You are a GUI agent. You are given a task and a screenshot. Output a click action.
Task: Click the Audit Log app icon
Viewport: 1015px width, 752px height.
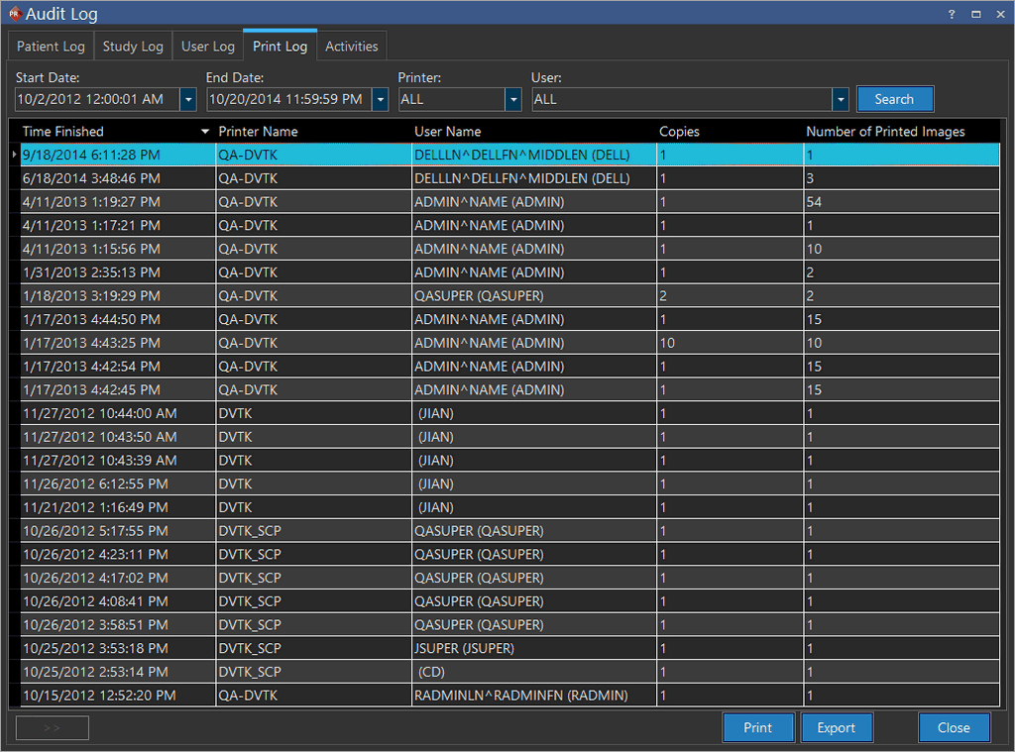click(14, 14)
